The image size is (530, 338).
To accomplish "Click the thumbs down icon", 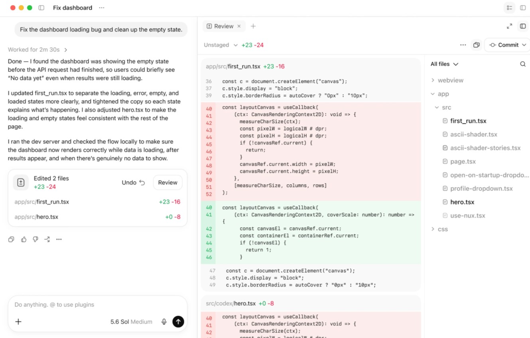I will pyautogui.click(x=35, y=239).
